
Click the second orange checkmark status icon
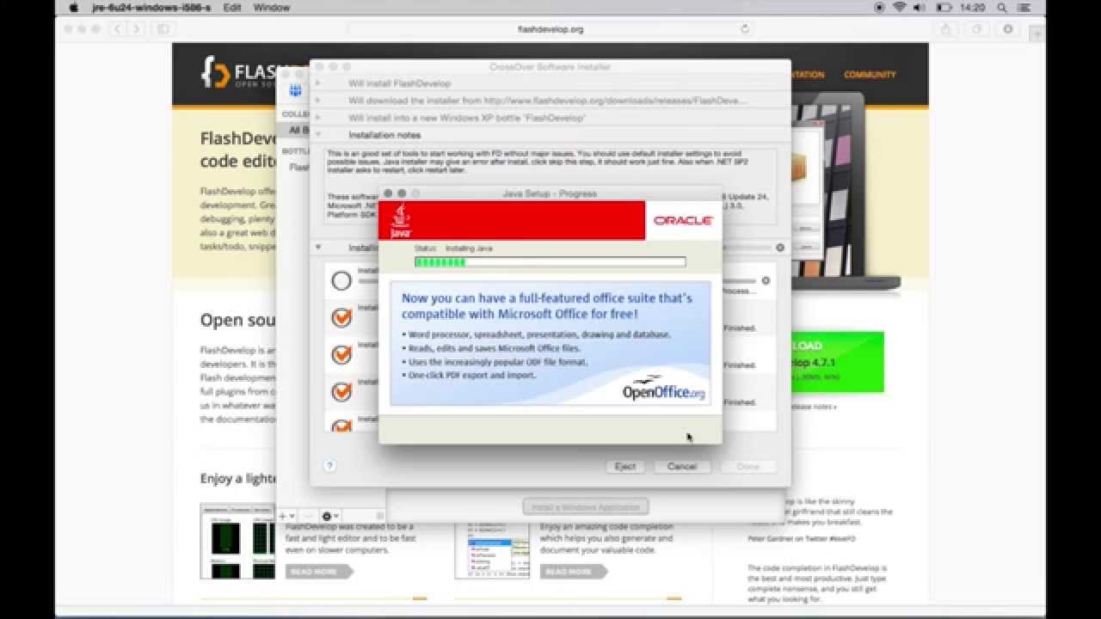pyautogui.click(x=341, y=354)
